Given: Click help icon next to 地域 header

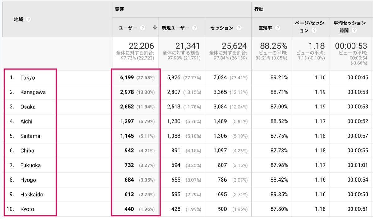Looking at the screenshot, I should pos(29,20).
